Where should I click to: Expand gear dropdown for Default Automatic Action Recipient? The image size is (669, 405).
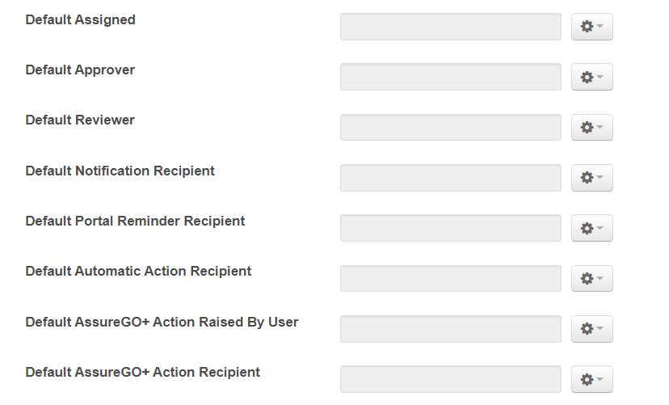click(x=591, y=279)
